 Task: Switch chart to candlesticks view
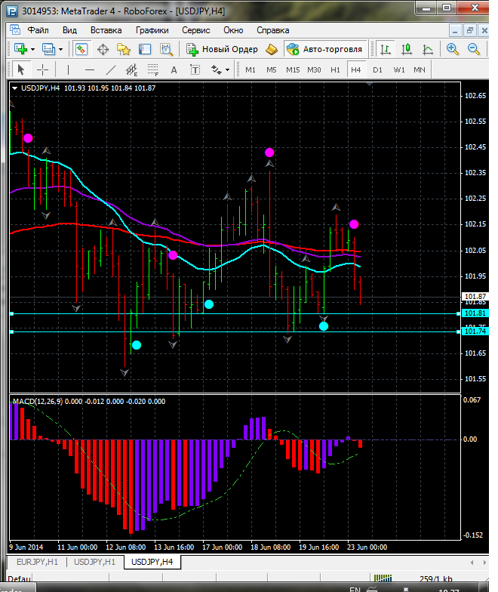click(x=407, y=49)
